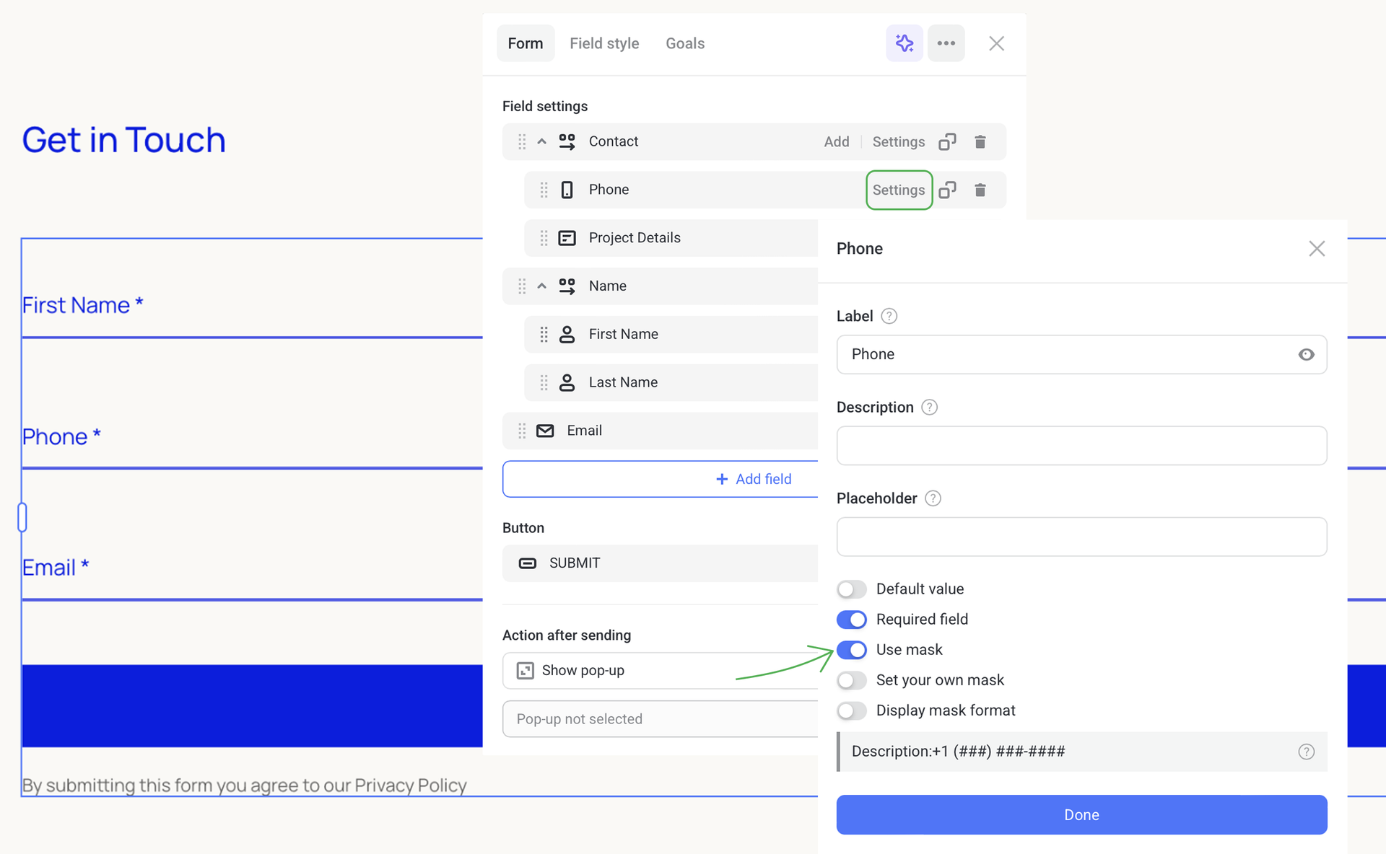Duplicate the Phone field

click(947, 190)
